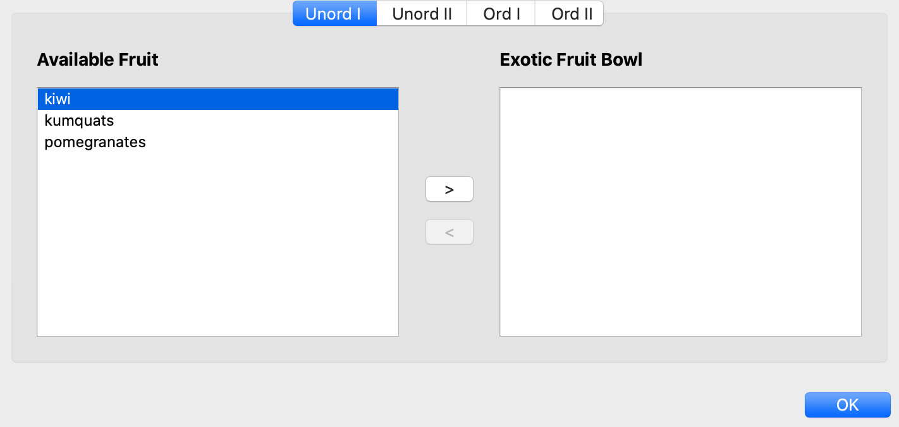The image size is (899, 427).
Task: Click inside the empty Exotic Fruit Bowl list
Action: point(680,212)
